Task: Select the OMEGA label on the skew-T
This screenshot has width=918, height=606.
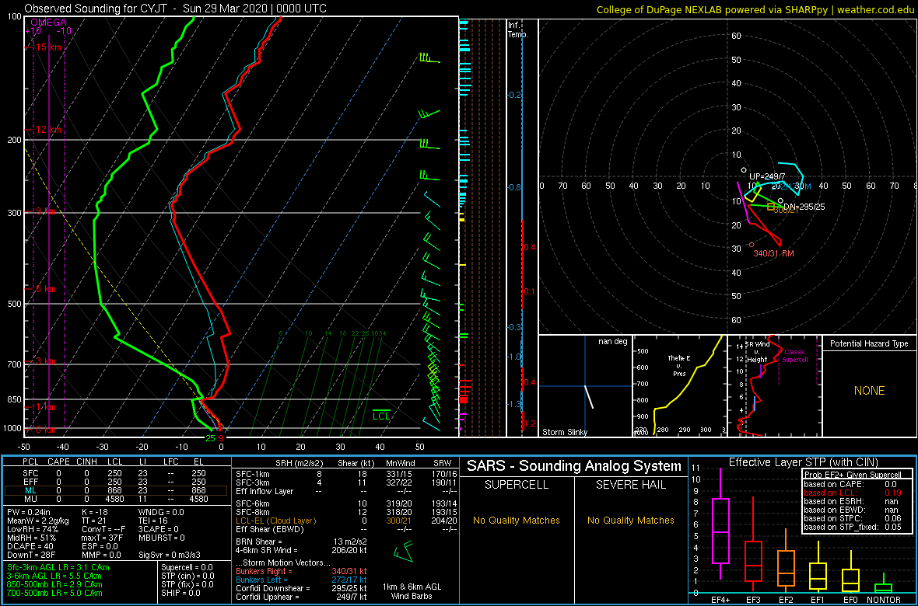Action: click(x=48, y=23)
